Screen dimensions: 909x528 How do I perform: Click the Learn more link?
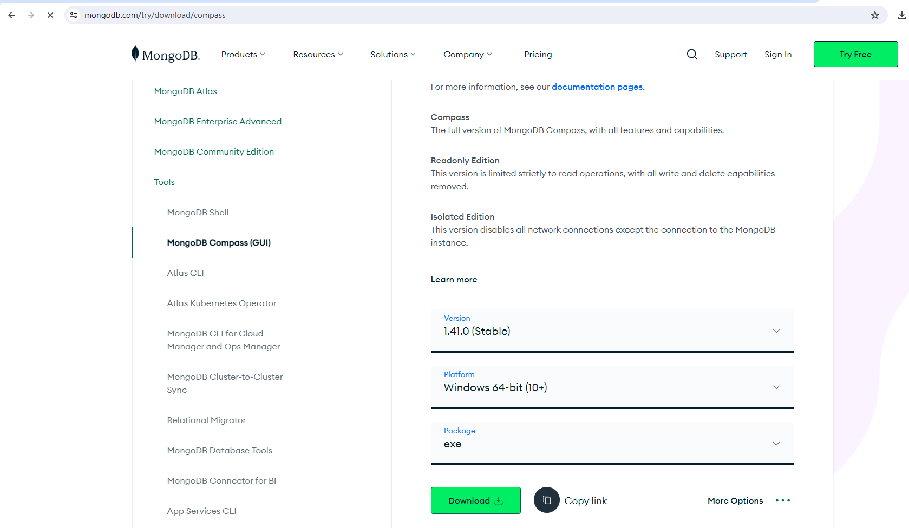pyautogui.click(x=454, y=279)
